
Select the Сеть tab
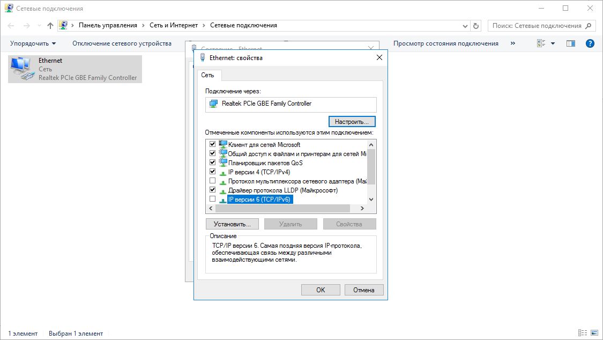pos(207,75)
